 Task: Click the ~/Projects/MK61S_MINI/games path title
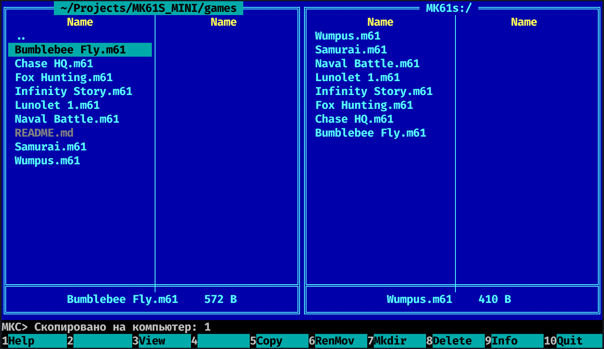[149, 8]
